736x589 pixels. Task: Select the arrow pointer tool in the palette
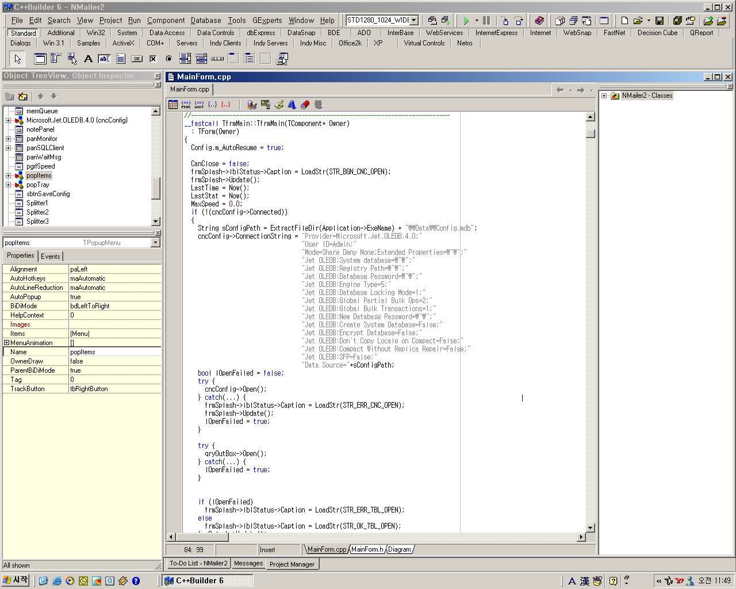point(17,59)
